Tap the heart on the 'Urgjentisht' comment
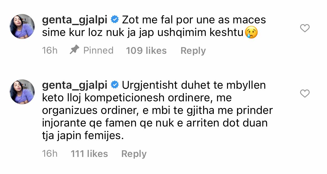Viewport: 327px width, 174px height. coord(305,93)
